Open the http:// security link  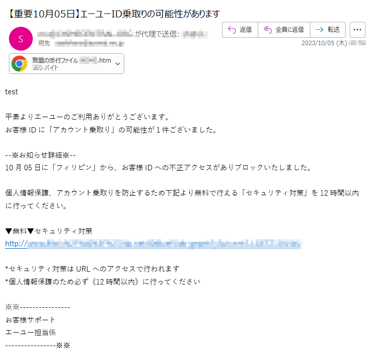[x=153, y=244]
